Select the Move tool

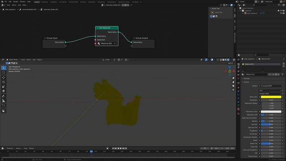[4, 77]
